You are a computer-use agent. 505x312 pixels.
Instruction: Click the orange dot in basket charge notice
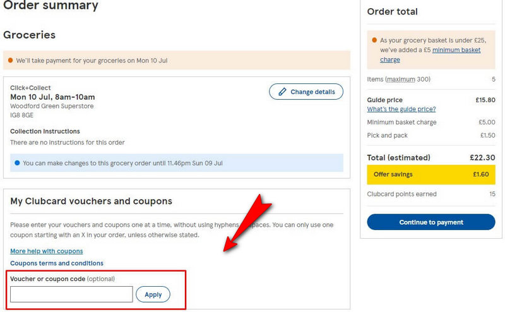[374, 40]
